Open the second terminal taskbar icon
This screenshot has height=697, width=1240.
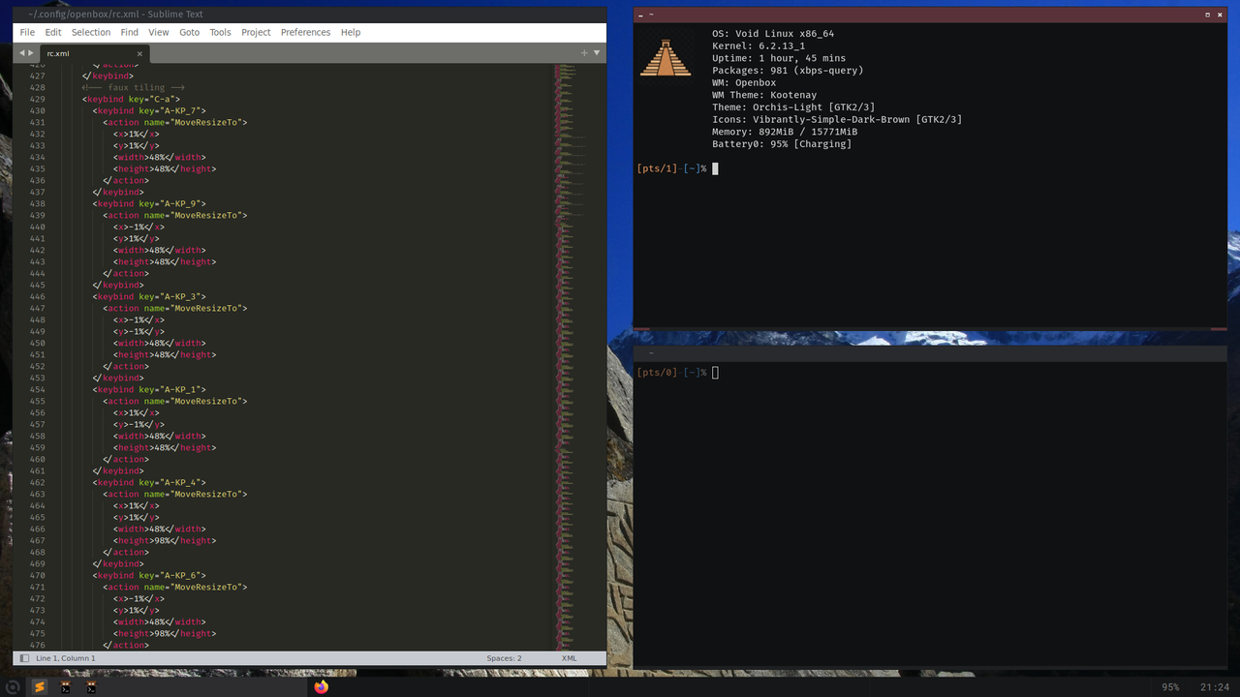coord(90,687)
